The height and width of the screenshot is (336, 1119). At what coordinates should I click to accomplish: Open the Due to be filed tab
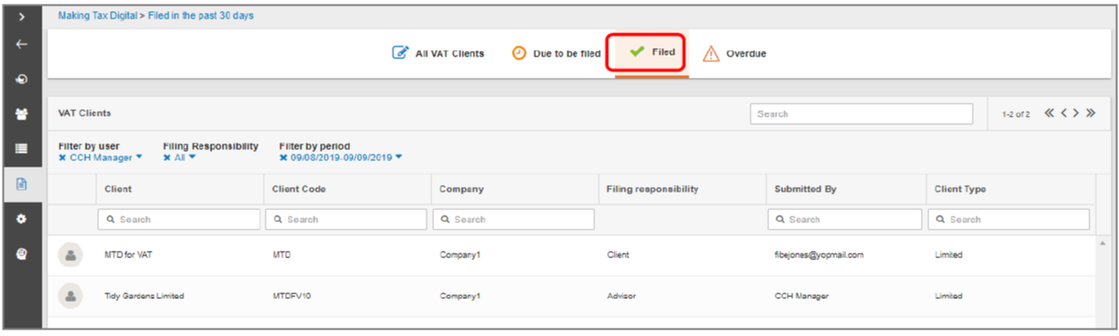(x=556, y=54)
